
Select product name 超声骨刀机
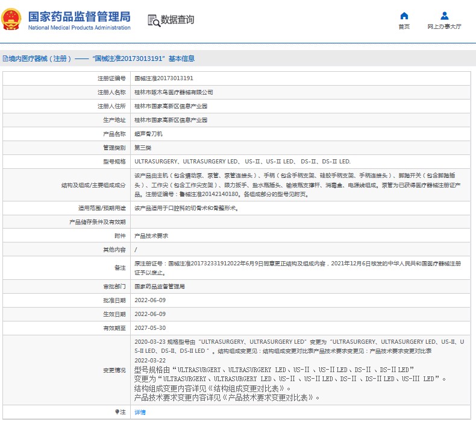(x=148, y=134)
